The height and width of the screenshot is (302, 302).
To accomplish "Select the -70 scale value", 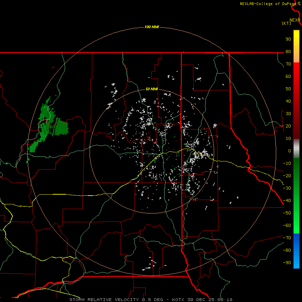I will tap(287, 238).
